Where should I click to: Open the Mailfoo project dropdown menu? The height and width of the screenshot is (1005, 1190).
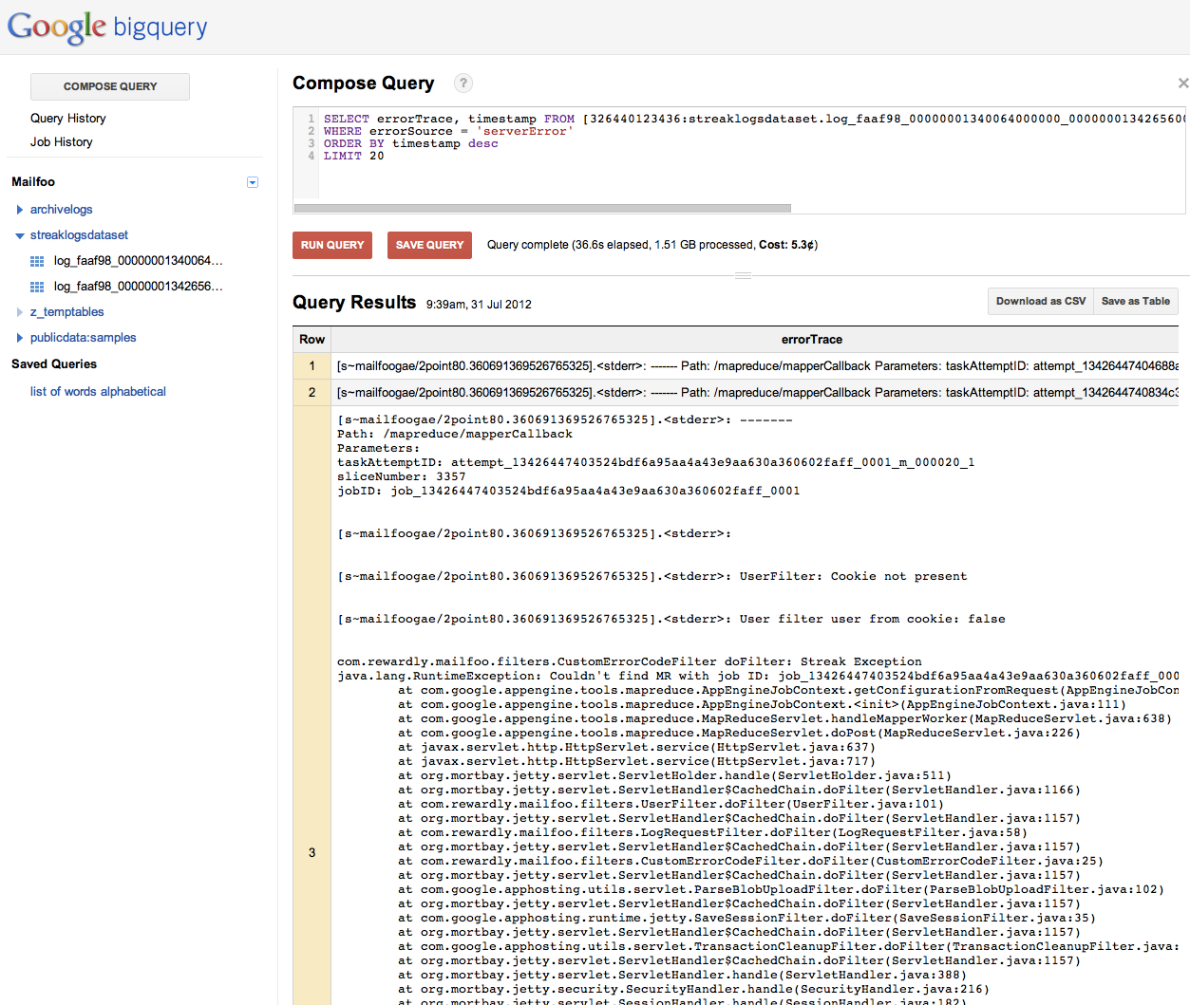tap(253, 182)
